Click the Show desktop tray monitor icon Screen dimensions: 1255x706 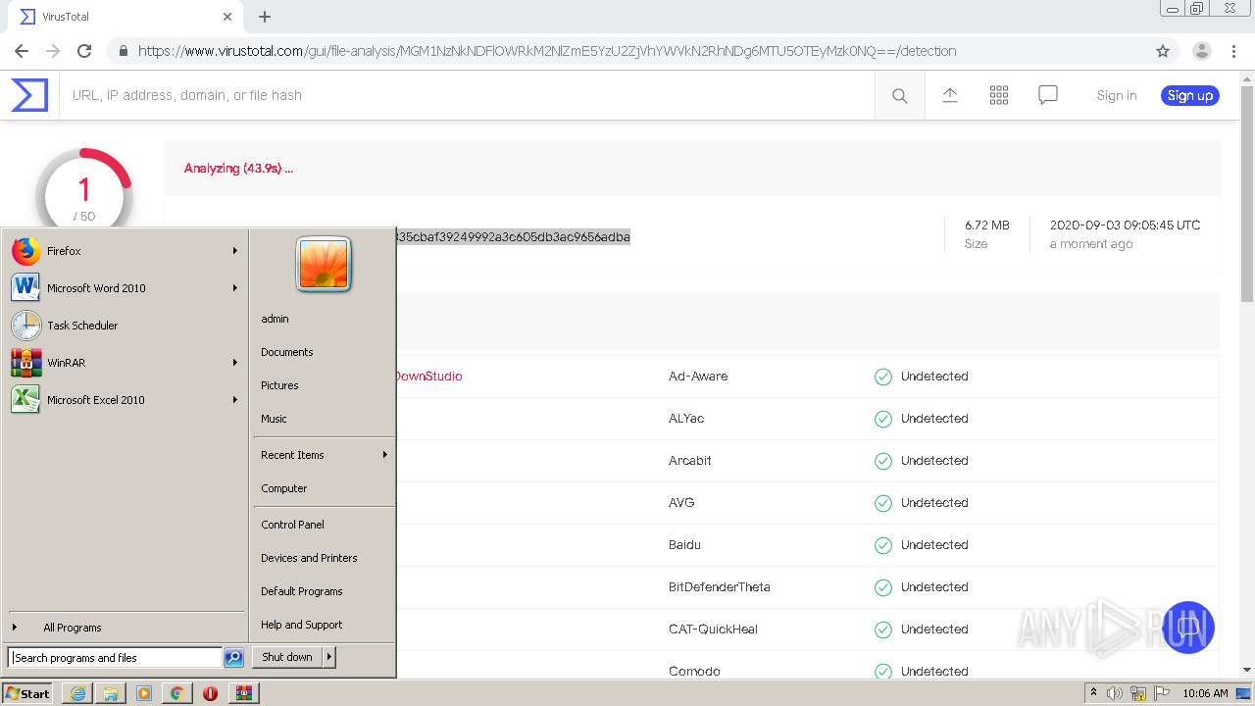[1243, 693]
